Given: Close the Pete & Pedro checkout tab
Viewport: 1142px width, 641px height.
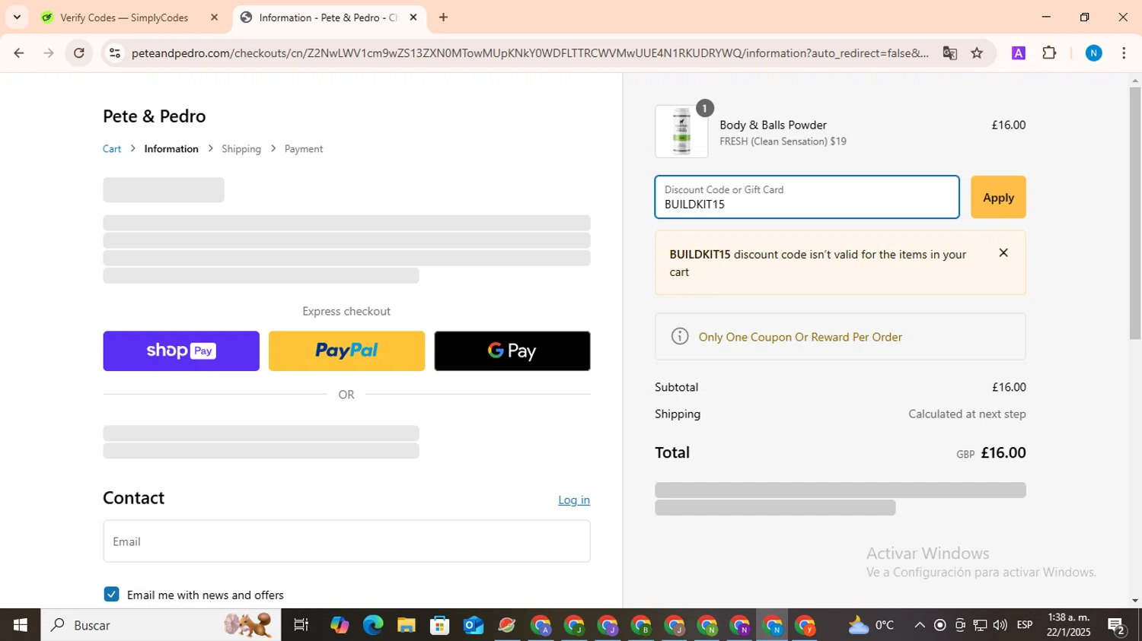Looking at the screenshot, I should click(x=413, y=17).
